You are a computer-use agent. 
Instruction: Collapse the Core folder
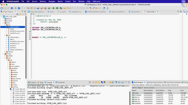3,23
